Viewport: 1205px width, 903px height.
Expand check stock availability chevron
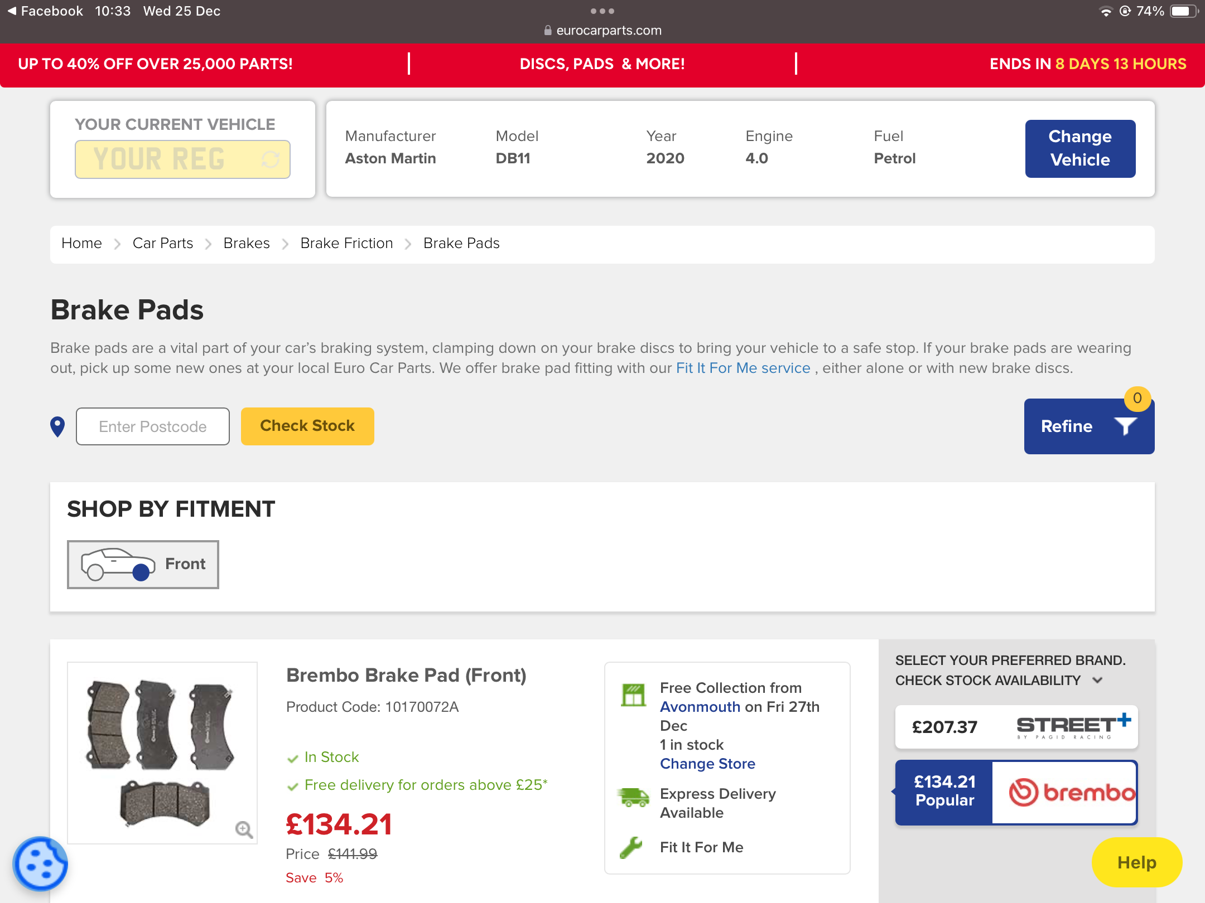1097,680
